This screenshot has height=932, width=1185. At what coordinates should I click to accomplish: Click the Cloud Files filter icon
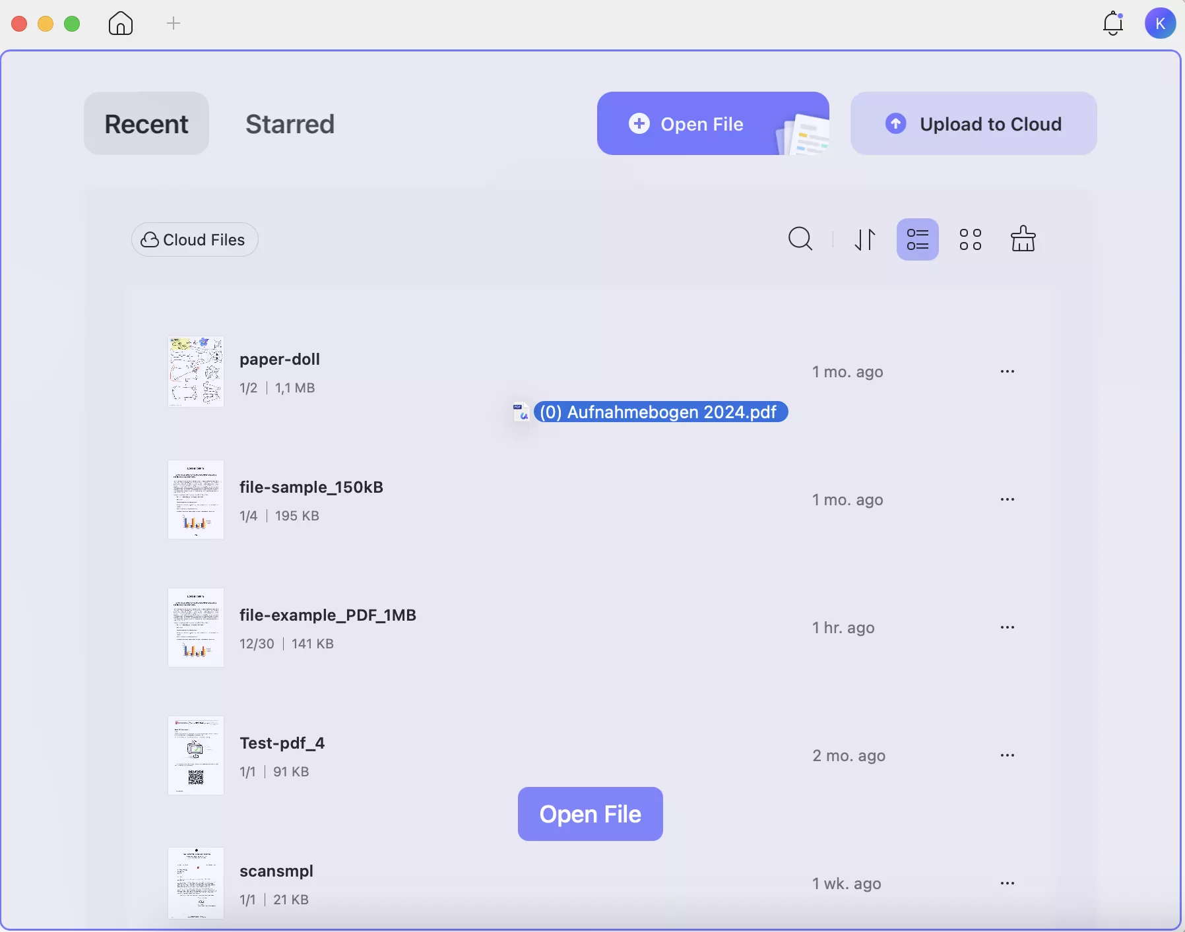pyautogui.click(x=149, y=239)
